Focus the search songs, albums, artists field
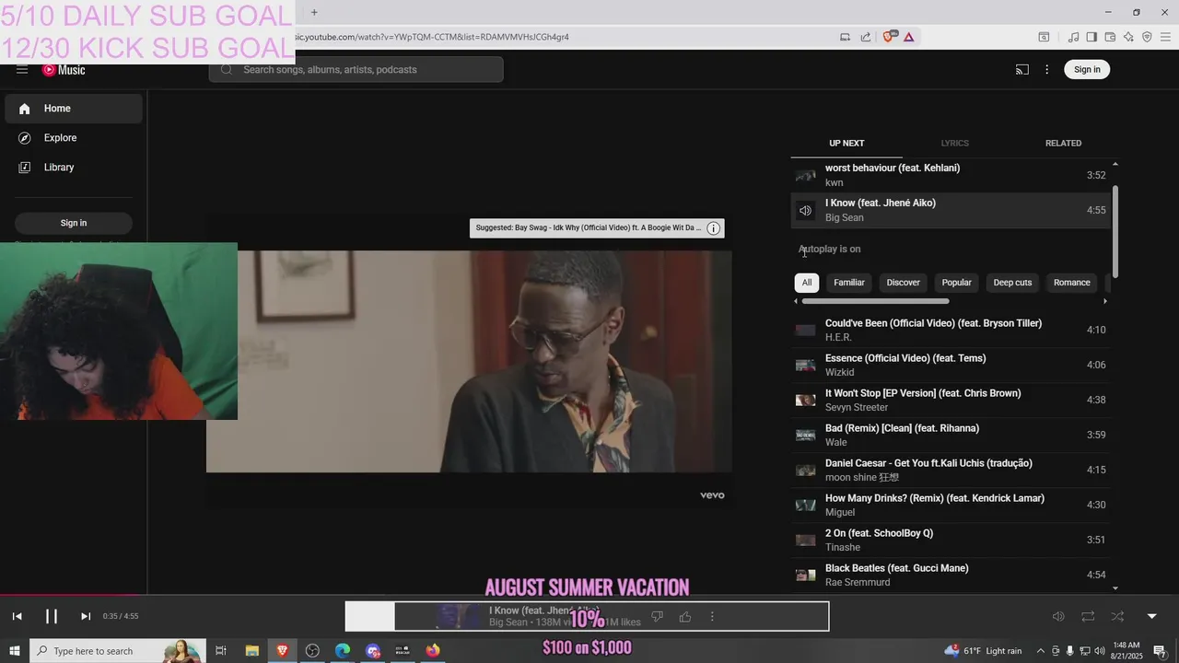 click(x=356, y=70)
